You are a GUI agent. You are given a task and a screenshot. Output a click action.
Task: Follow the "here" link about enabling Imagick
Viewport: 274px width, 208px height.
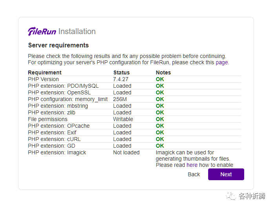coord(192,165)
